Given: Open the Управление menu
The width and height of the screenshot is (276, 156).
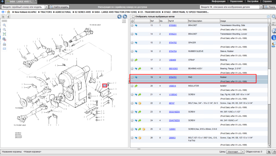Looking at the screenshot, I should (x=236, y=1).
